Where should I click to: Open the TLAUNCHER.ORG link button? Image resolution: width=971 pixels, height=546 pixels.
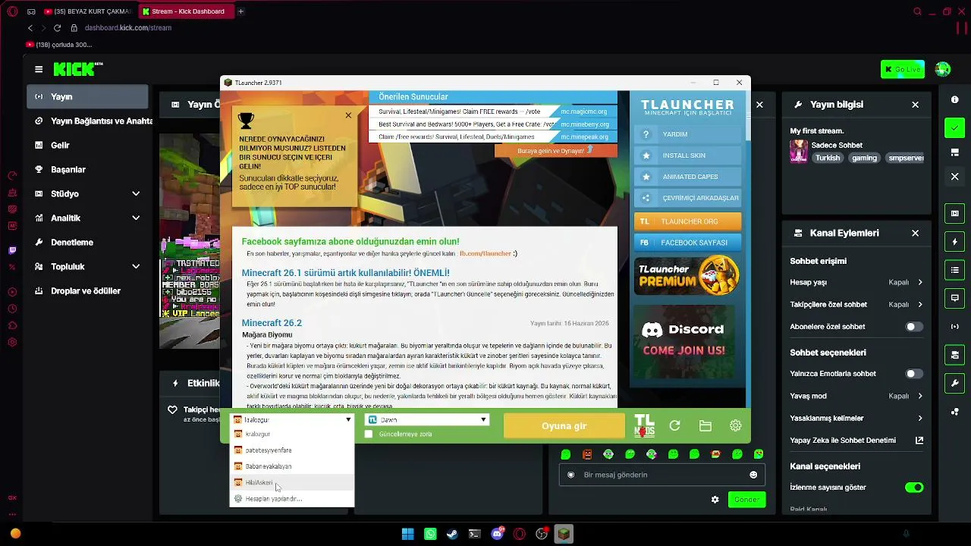coord(687,221)
